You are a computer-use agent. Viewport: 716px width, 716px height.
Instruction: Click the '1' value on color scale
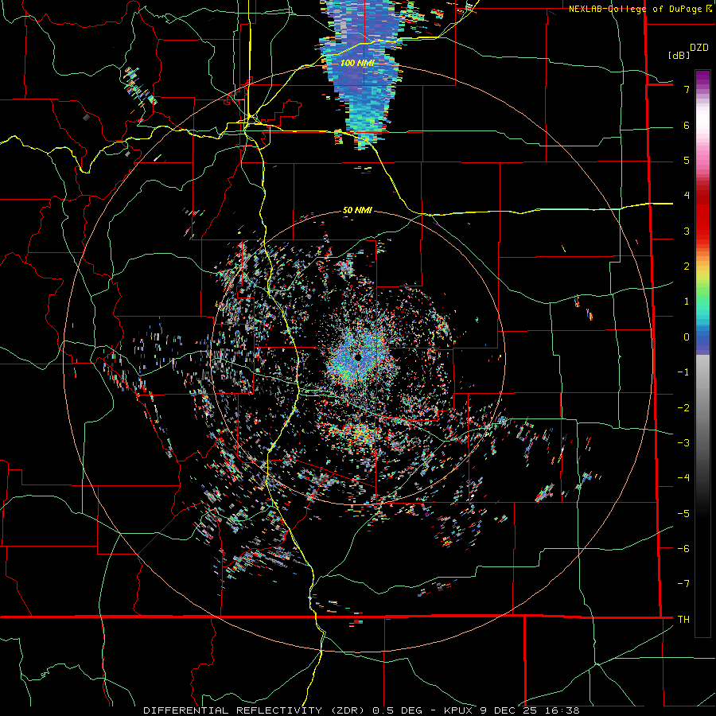(x=687, y=302)
